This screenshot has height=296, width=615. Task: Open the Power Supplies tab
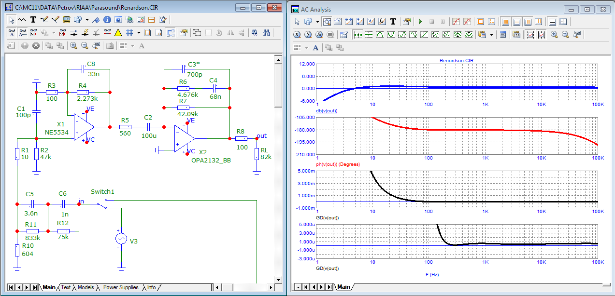click(x=120, y=287)
